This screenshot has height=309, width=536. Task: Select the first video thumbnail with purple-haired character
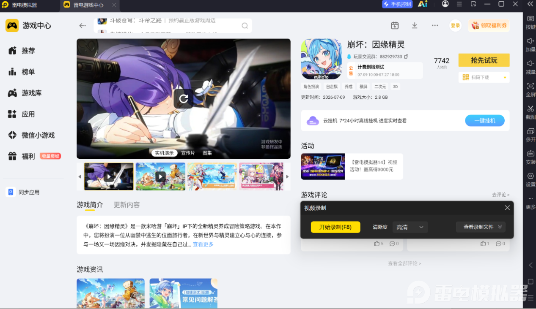click(x=109, y=176)
